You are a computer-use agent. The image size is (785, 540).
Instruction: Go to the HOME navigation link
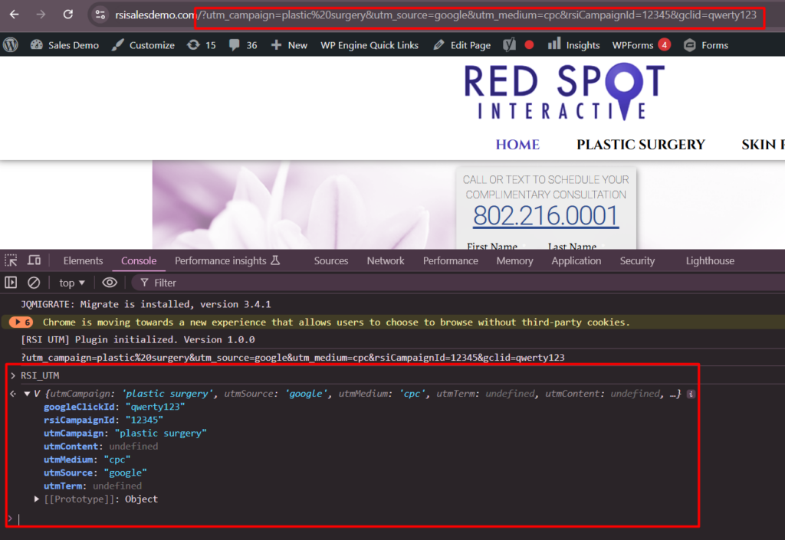(517, 145)
